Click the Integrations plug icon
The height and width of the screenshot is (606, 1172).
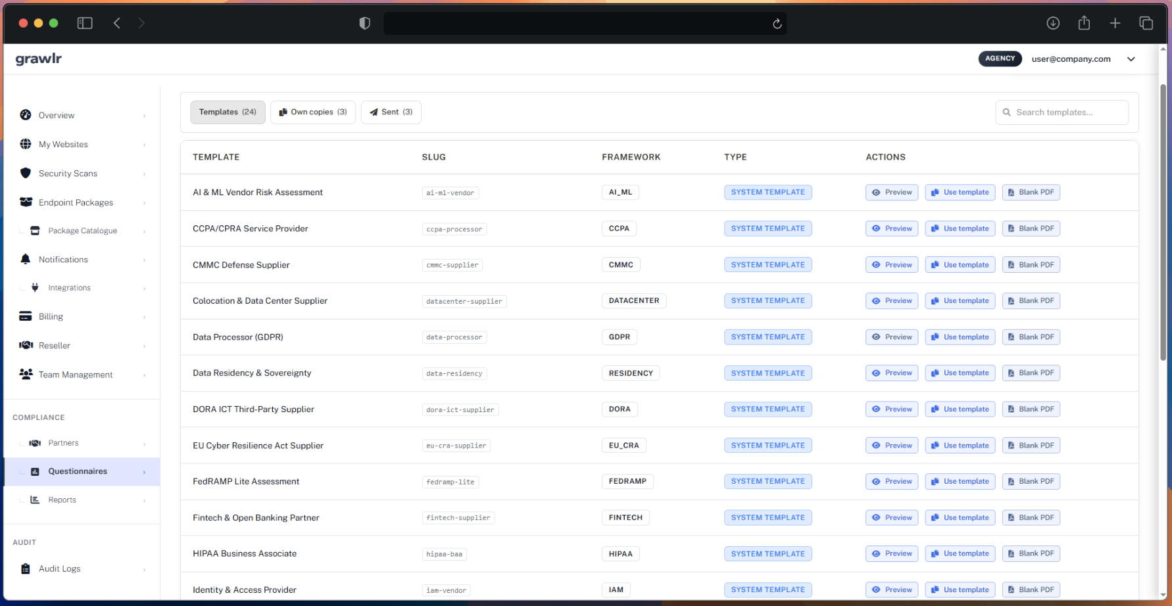click(x=36, y=287)
